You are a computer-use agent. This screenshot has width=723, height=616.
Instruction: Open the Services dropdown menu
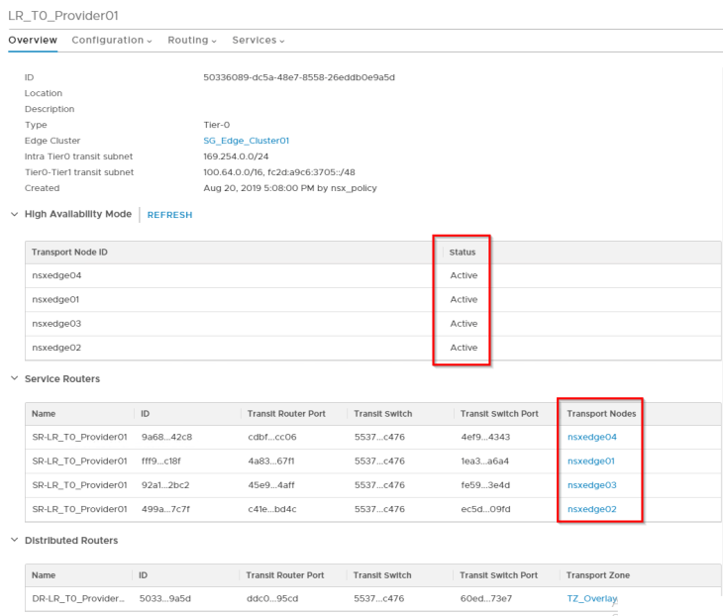(x=258, y=40)
